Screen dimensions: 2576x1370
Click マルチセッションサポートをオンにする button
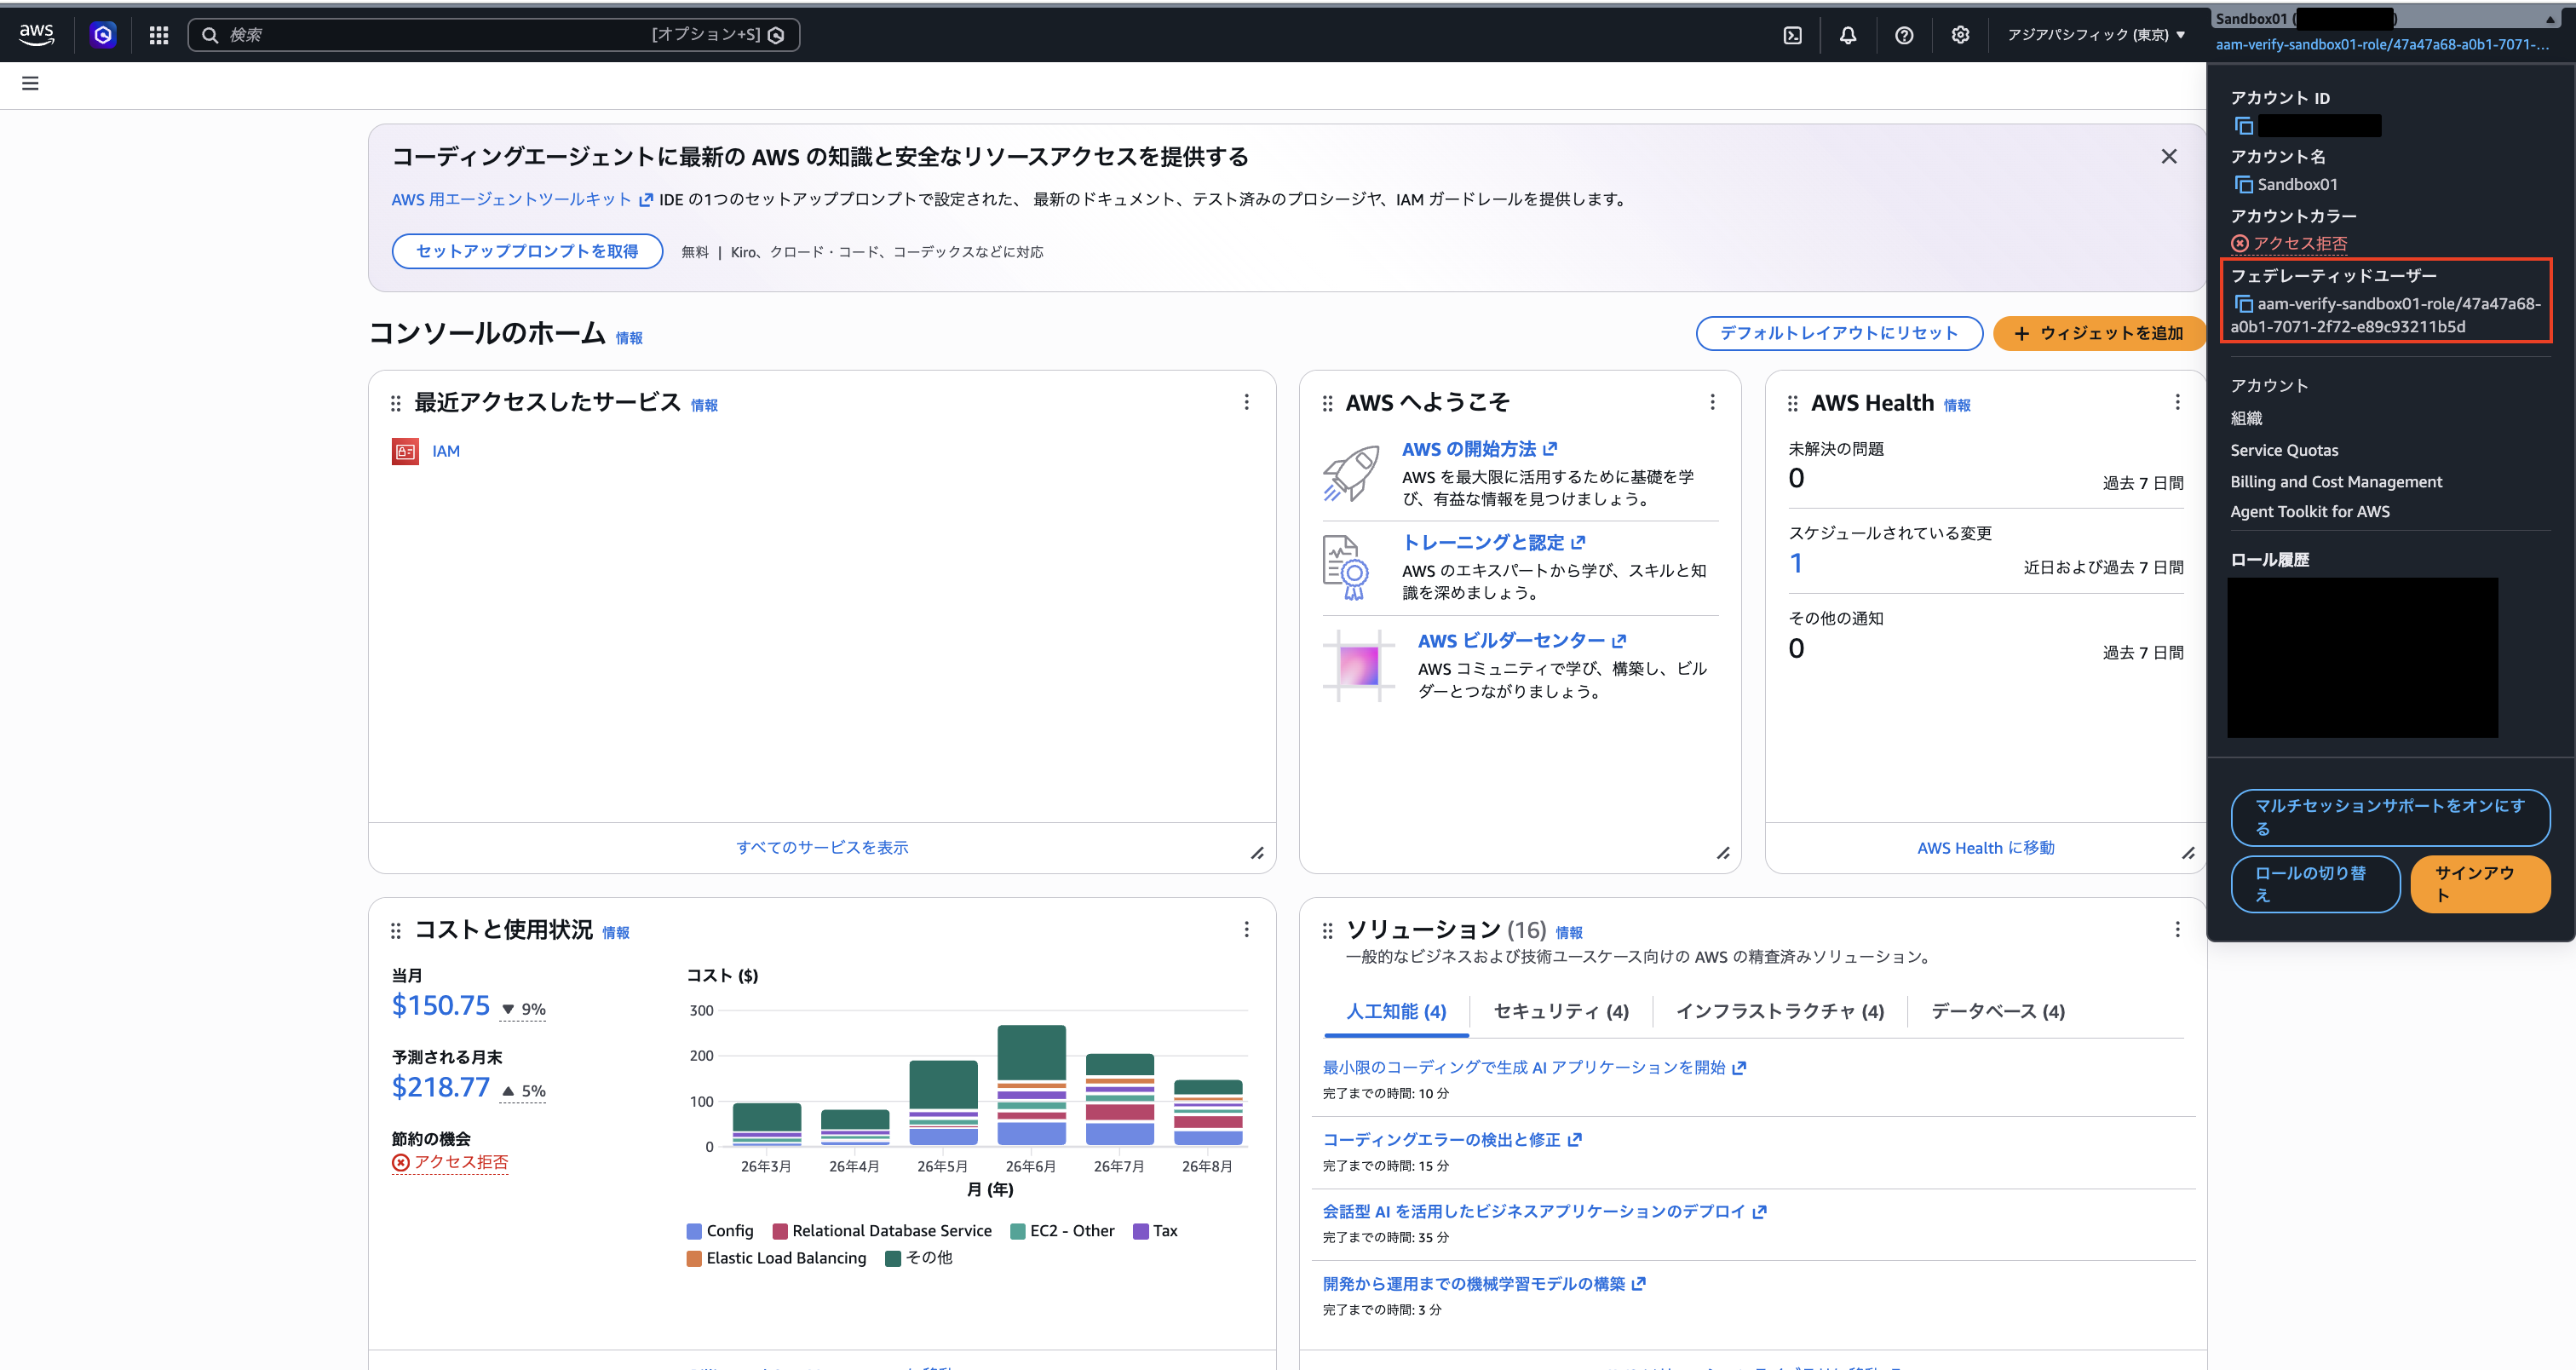pyautogui.click(x=2390, y=817)
